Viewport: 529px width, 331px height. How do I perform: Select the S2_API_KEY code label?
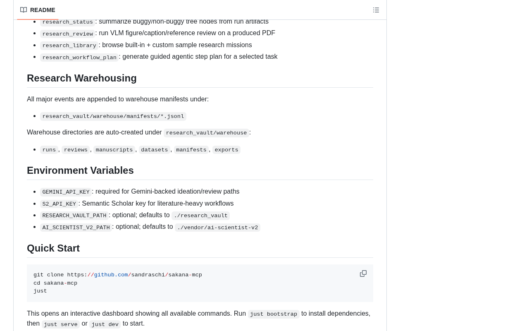pyautogui.click(x=59, y=204)
